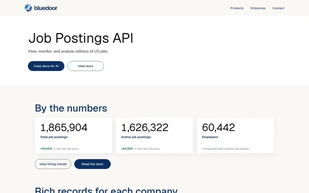
Task: Click the Read the docs button
Action: [x=92, y=164]
